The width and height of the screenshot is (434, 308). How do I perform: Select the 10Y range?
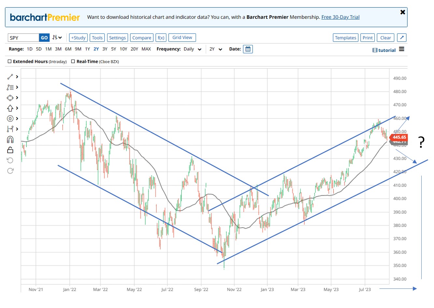pos(123,49)
